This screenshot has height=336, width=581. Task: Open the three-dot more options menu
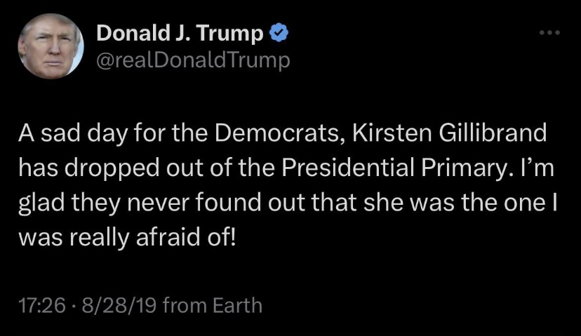coord(549,33)
